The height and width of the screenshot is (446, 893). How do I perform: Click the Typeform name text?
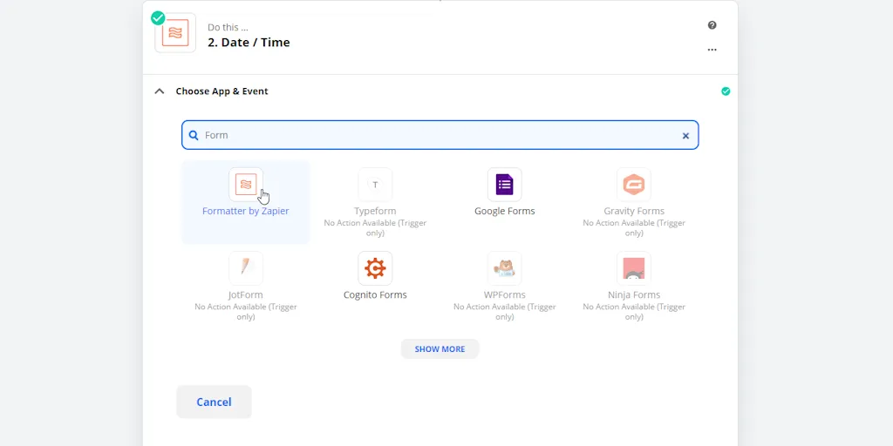[x=375, y=211]
